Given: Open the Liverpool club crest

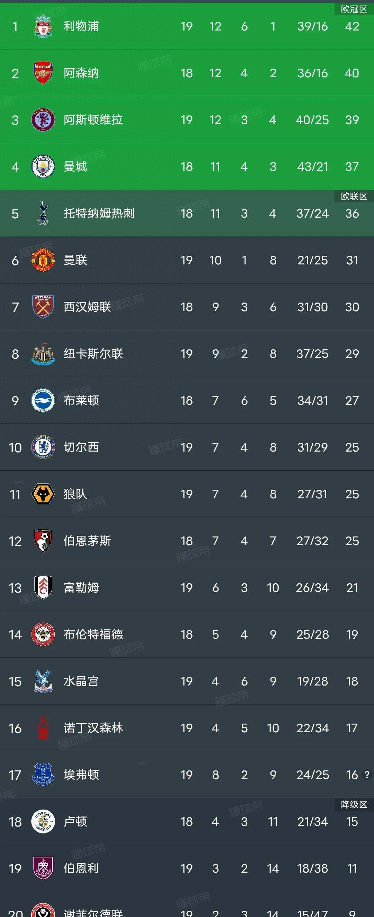Looking at the screenshot, I should pyautogui.click(x=43, y=26).
